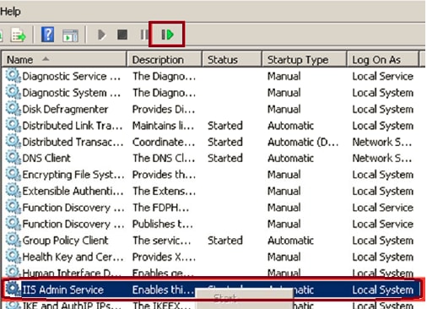Click the DNS Client gear icon
The image size is (427, 309).
(13, 158)
